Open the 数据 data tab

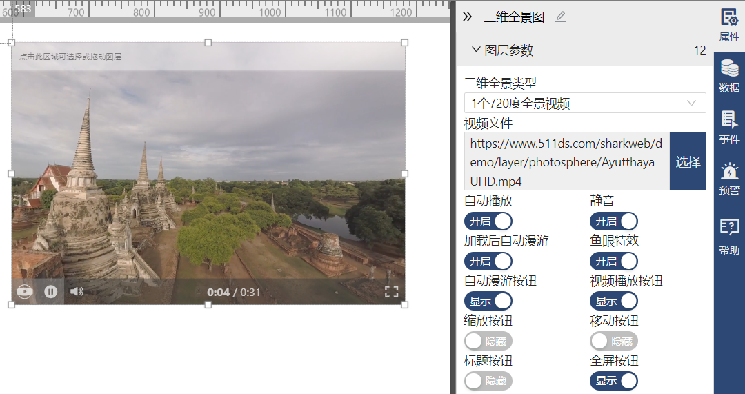tap(729, 76)
